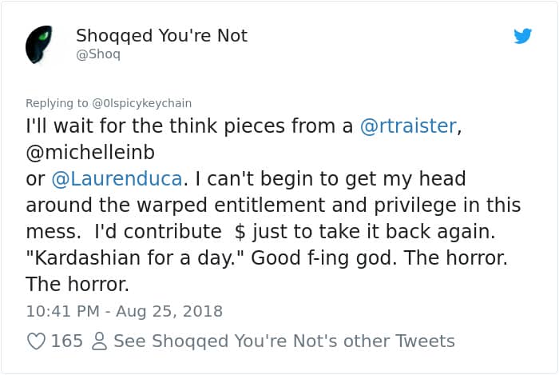Open the Shoqqed You're Not display name
The width and height of the screenshot is (559, 375).
click(x=161, y=36)
